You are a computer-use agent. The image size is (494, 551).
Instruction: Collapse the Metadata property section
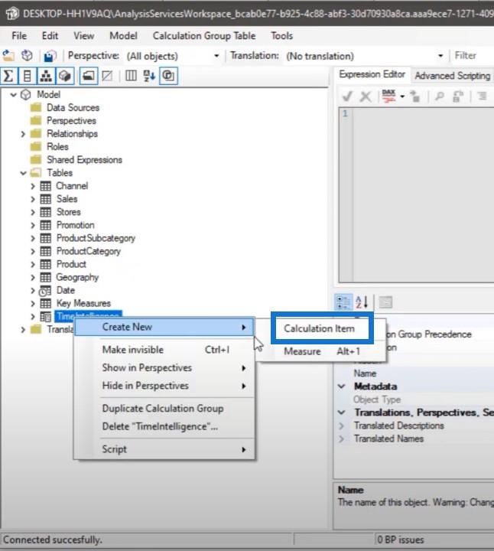341,386
